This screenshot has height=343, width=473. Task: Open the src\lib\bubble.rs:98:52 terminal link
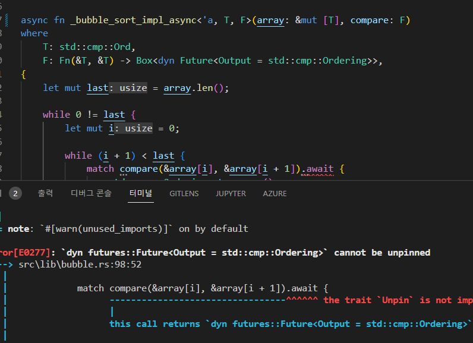pos(80,264)
